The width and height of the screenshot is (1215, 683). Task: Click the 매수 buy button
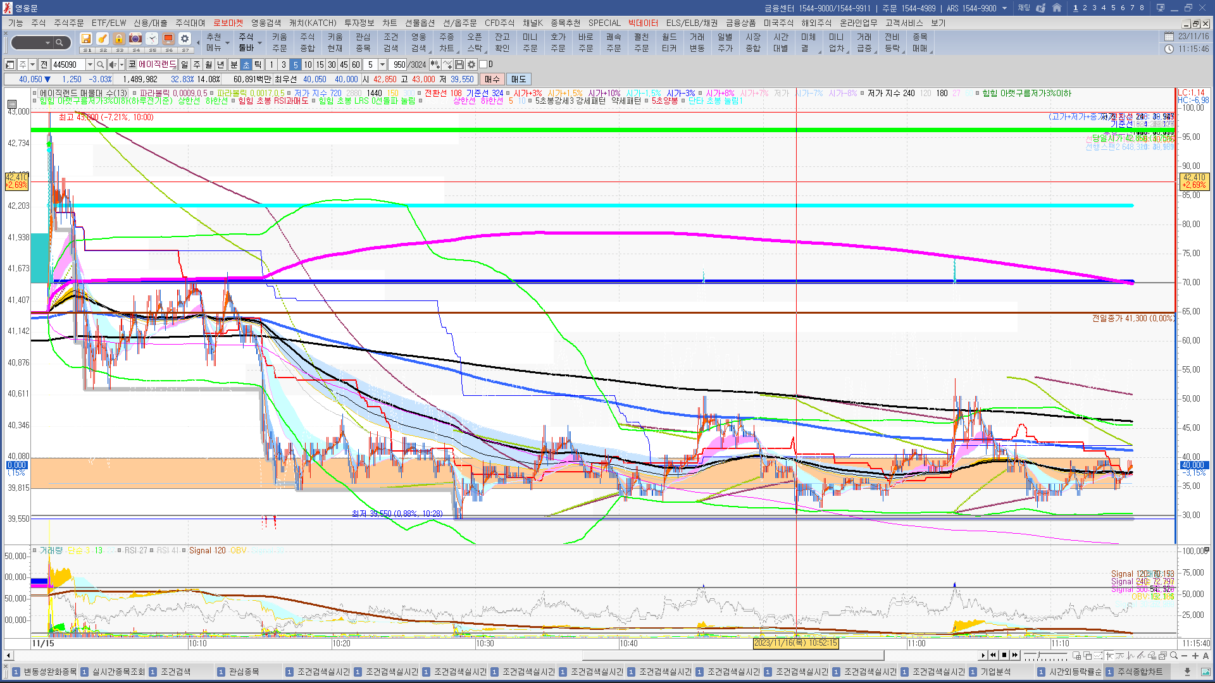[492, 79]
